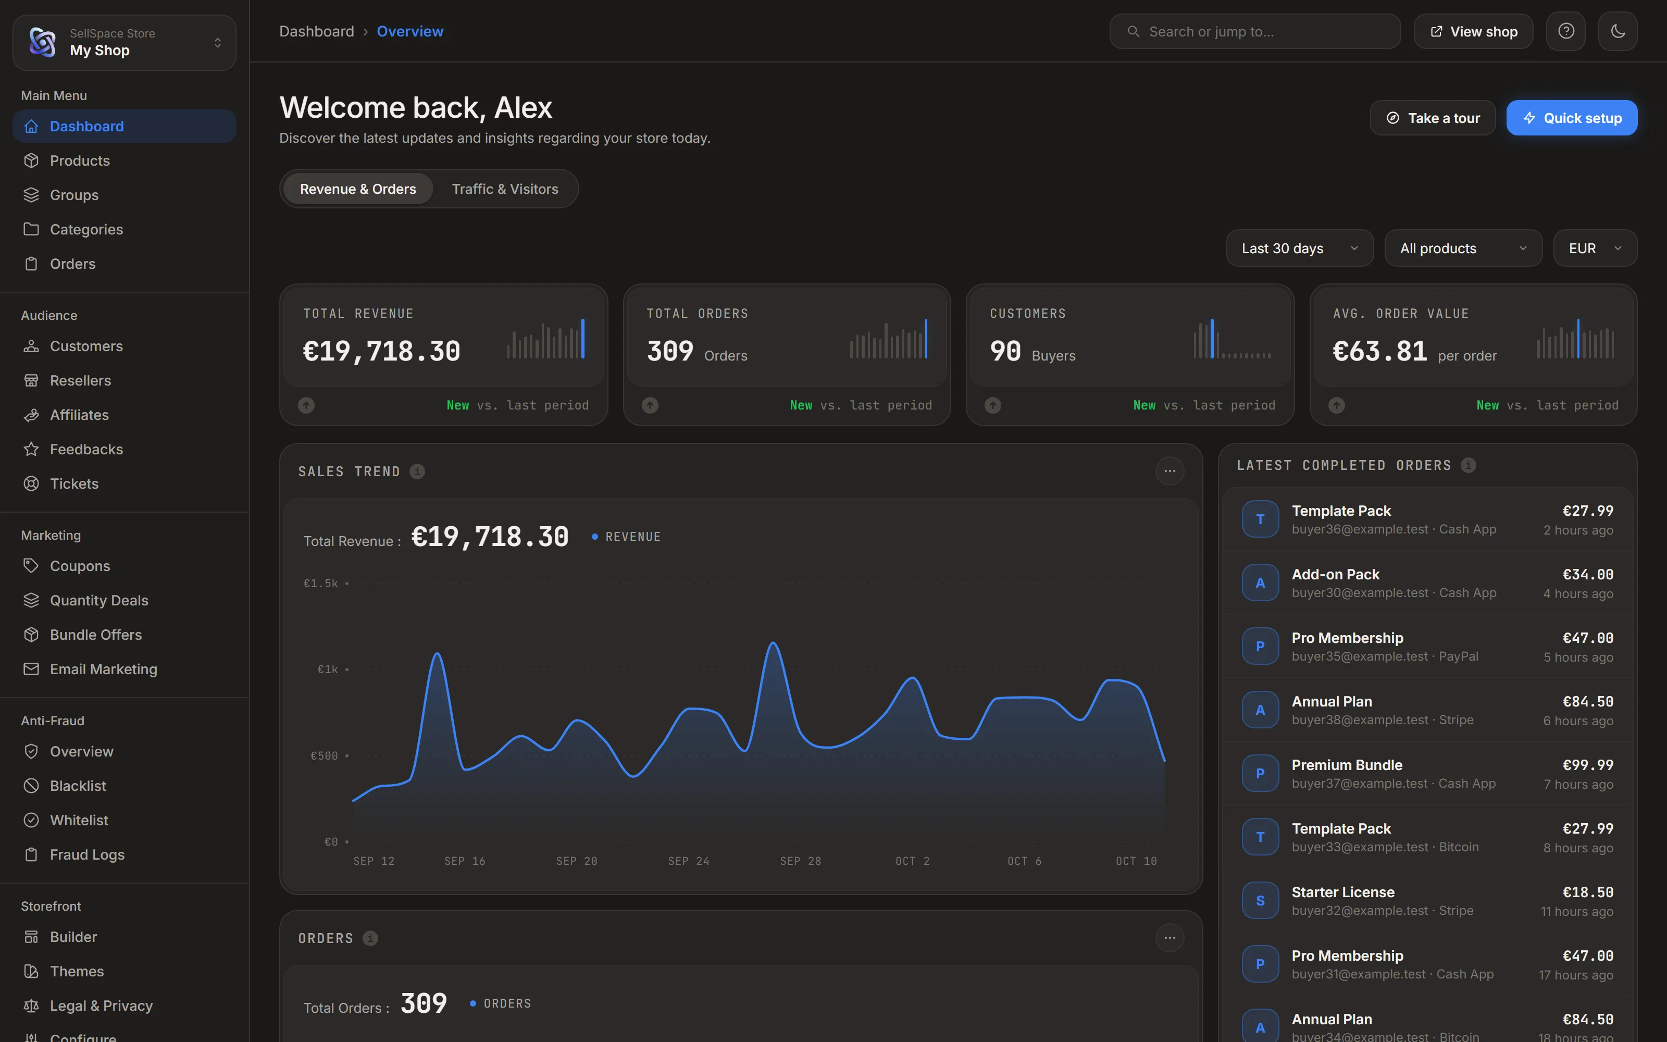Click the Affiliates handshake icon

[x=31, y=415]
